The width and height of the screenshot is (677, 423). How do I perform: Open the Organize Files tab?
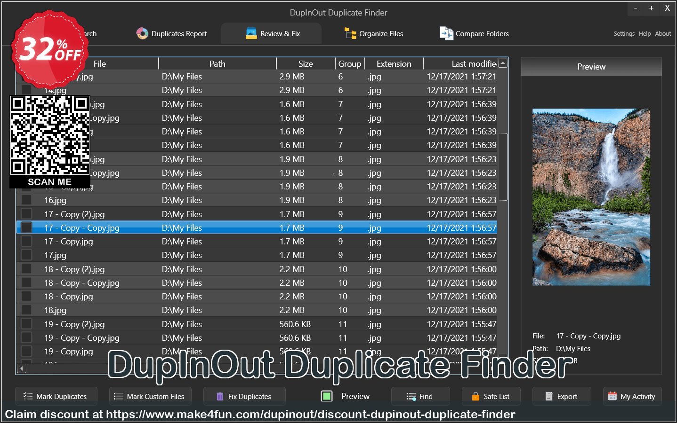tap(373, 33)
